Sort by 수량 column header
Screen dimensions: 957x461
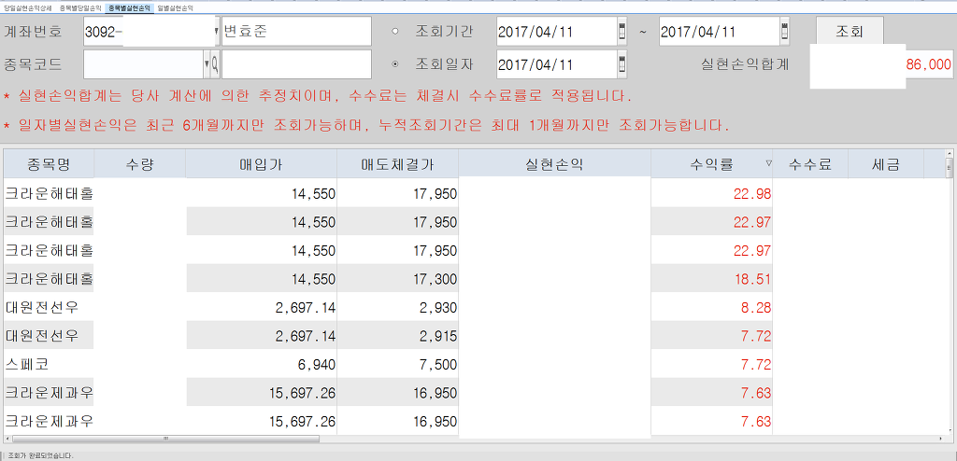pos(140,164)
